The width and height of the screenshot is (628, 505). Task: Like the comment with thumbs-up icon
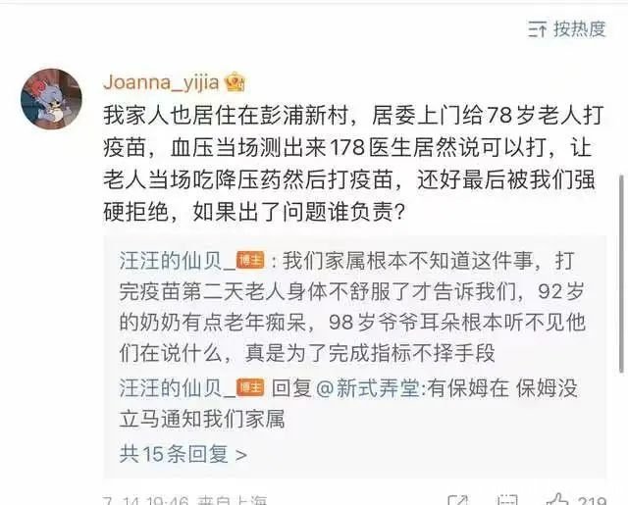(557, 500)
